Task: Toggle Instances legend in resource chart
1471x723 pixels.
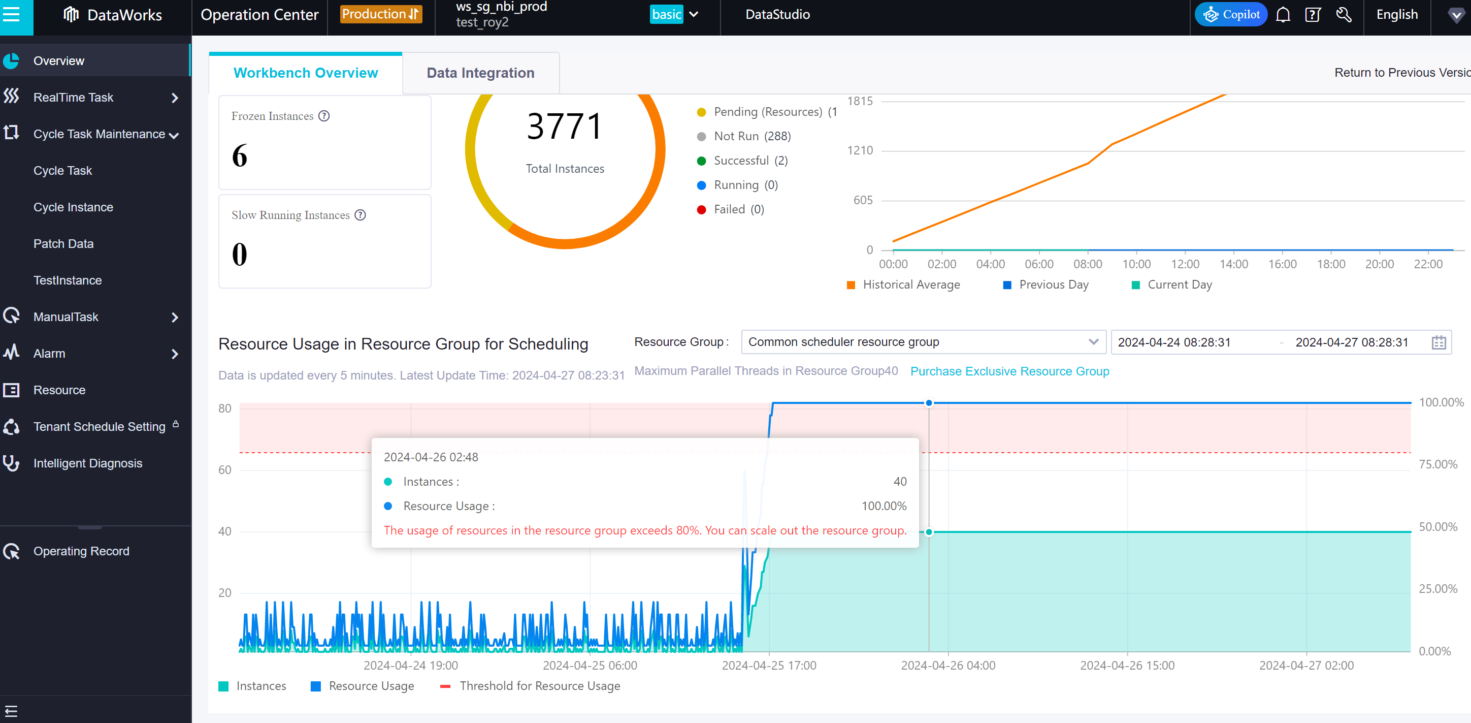Action: (x=252, y=686)
